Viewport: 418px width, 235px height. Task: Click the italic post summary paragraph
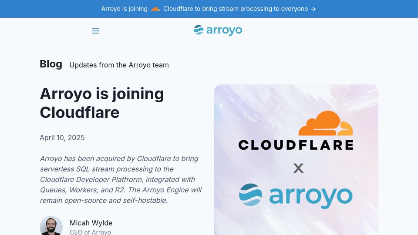tap(121, 179)
